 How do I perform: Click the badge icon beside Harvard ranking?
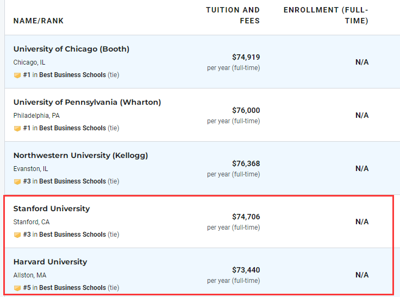pyautogui.click(x=17, y=288)
